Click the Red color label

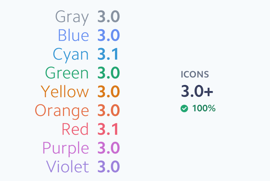[x=75, y=129]
